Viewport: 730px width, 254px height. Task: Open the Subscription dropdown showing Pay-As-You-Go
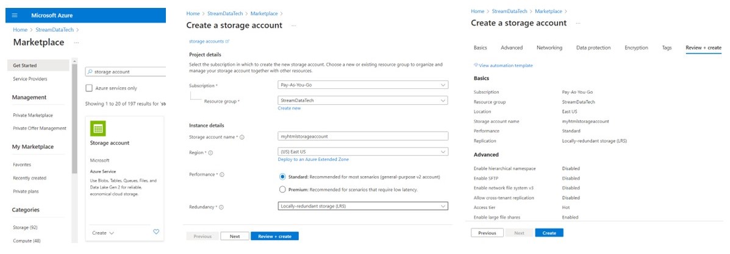[362, 85]
